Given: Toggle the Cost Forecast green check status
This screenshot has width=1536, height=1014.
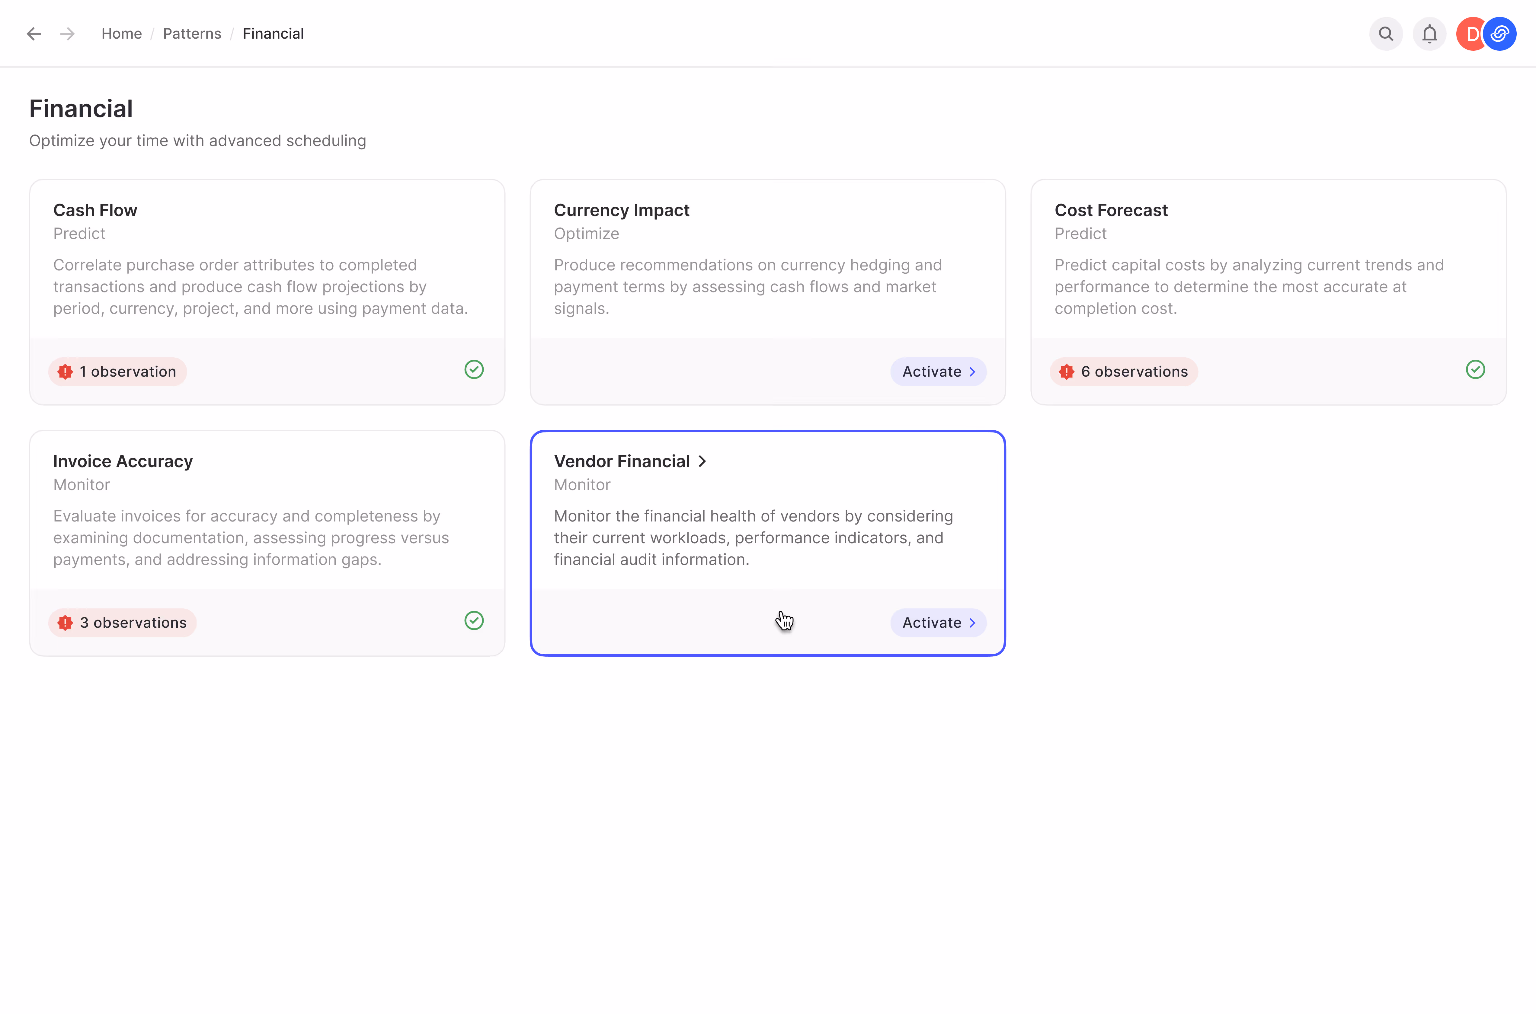Looking at the screenshot, I should 1475,370.
